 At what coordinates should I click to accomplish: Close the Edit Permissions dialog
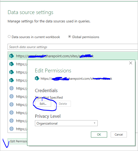pyautogui.click(x=131, y=63)
